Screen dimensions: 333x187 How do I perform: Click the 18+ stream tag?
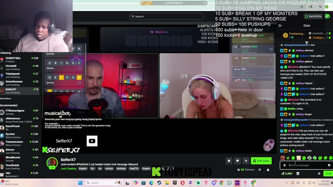click(92, 169)
